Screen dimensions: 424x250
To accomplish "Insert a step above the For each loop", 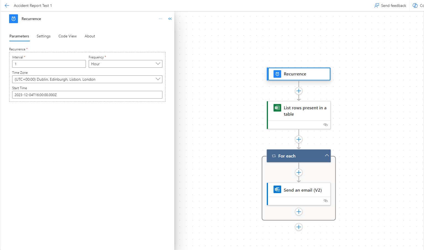I will [299, 139].
